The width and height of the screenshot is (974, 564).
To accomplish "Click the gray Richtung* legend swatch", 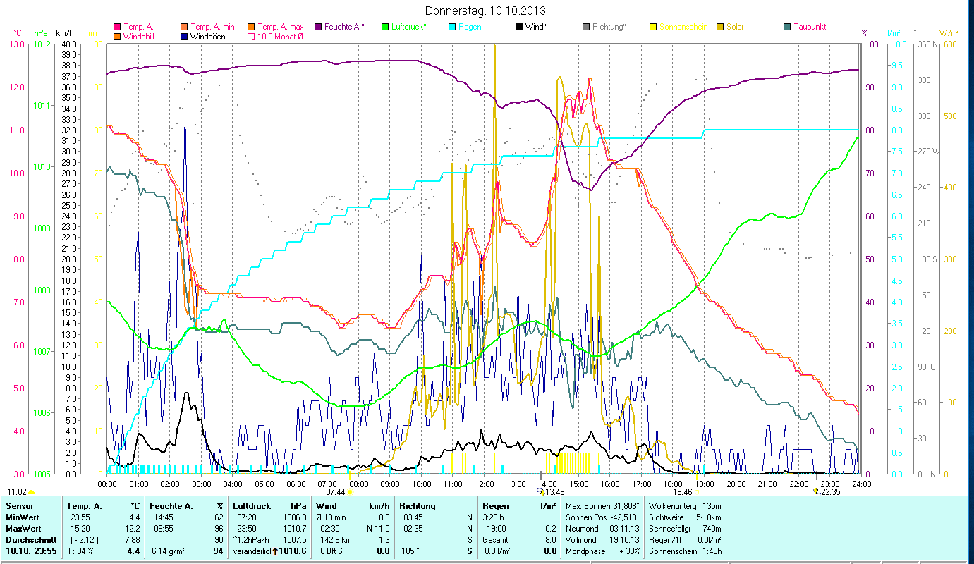I will 587,27.
